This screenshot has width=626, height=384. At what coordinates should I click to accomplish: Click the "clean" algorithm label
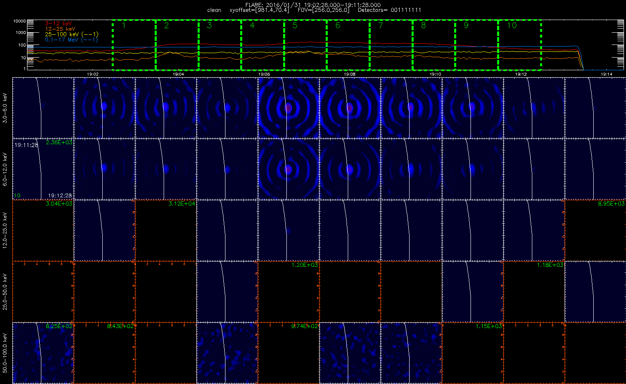pos(214,10)
